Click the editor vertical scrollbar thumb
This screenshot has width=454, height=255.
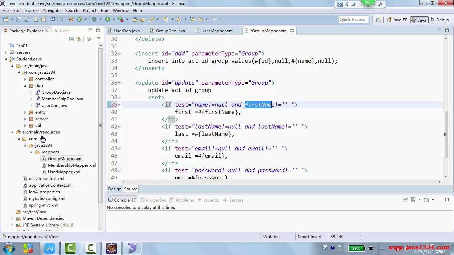point(445,134)
